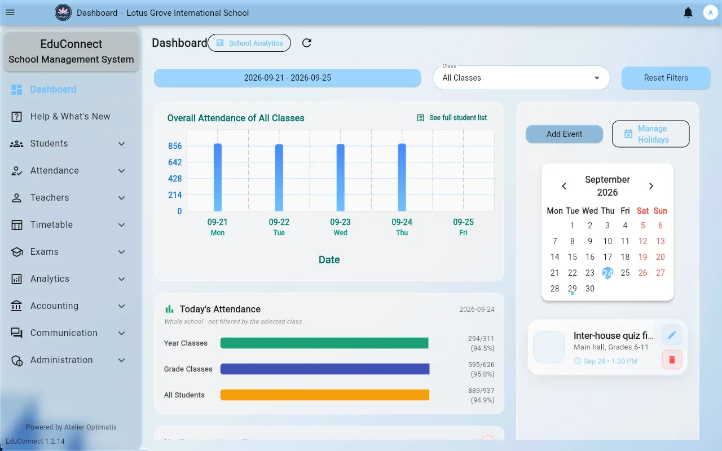The height and width of the screenshot is (451, 722).
Task: Go to previous month in calendar
Action: click(x=564, y=186)
